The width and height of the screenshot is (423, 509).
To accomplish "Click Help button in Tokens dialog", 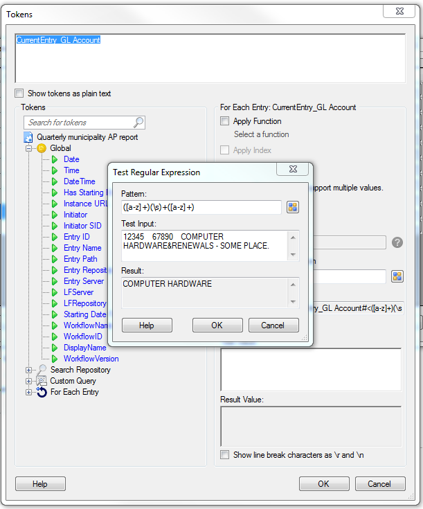I will pos(40,483).
